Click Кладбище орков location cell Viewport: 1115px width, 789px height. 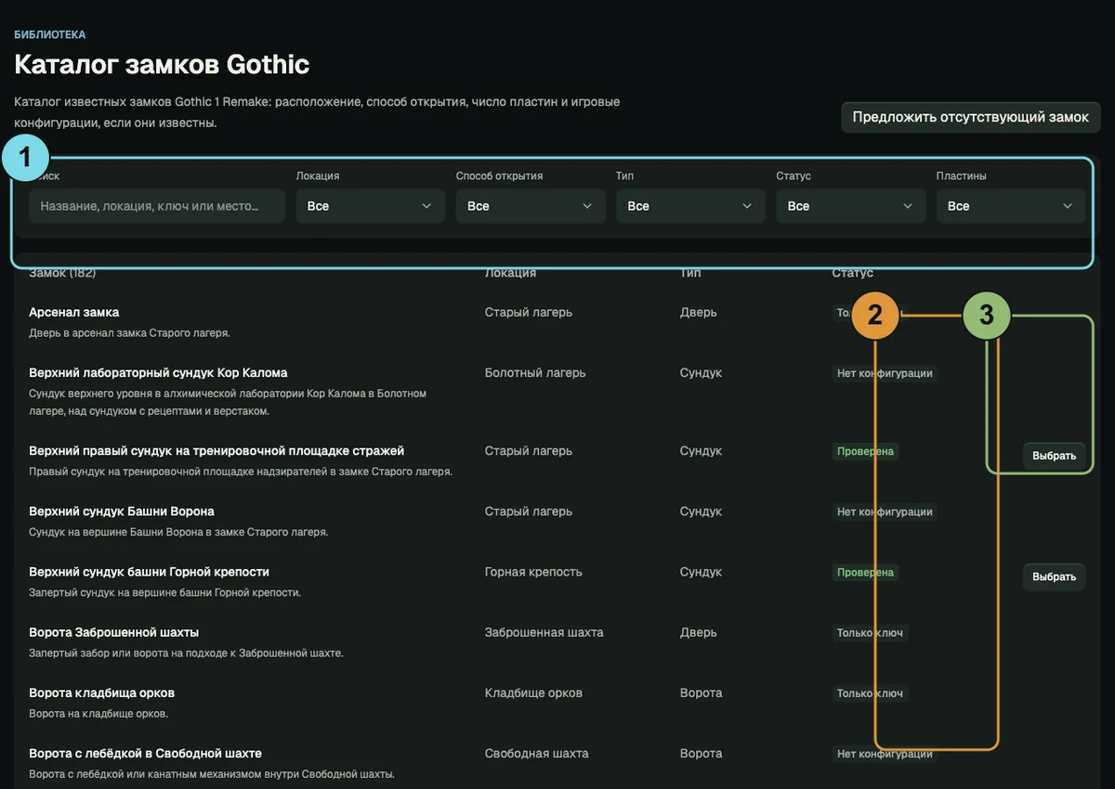tap(533, 692)
